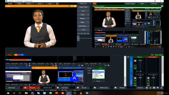The height and width of the screenshot is (95, 169).
Task: Open the CubeZoom transition dropdown arrow
Action: click(89, 26)
